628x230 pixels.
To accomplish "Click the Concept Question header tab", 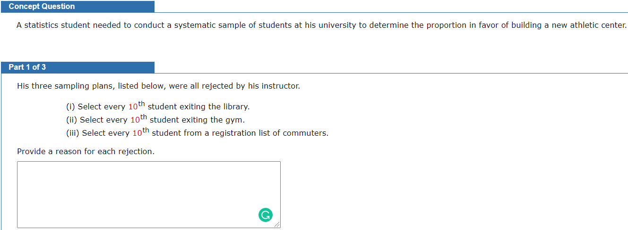I will point(42,7).
